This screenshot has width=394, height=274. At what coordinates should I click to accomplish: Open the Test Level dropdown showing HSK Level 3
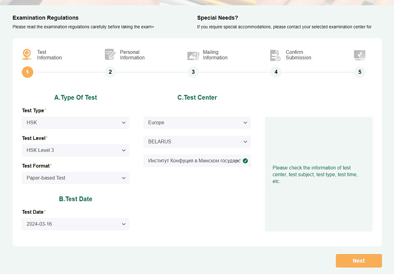76,150
